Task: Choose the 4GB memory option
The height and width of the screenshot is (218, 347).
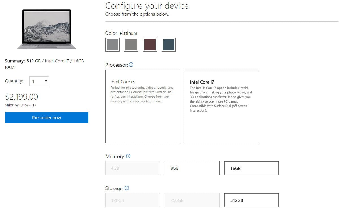Action: [x=133, y=168]
